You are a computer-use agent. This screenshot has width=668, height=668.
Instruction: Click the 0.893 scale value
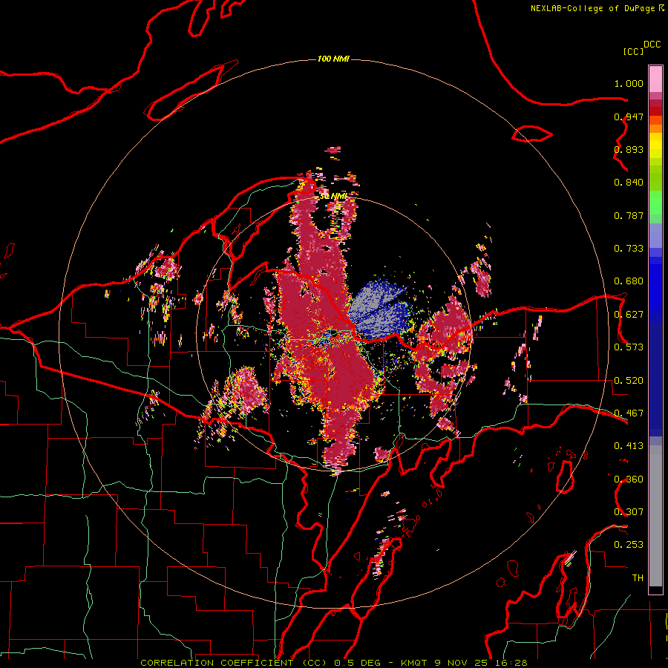629,149
